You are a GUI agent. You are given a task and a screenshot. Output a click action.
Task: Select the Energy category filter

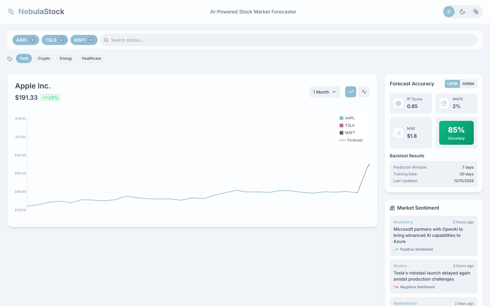66,58
